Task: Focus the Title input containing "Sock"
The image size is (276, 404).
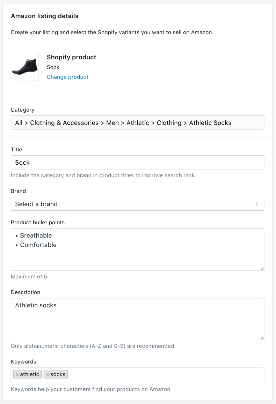Action: coord(137,163)
